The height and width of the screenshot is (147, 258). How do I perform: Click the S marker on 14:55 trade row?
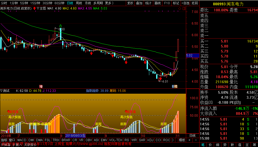248,119
